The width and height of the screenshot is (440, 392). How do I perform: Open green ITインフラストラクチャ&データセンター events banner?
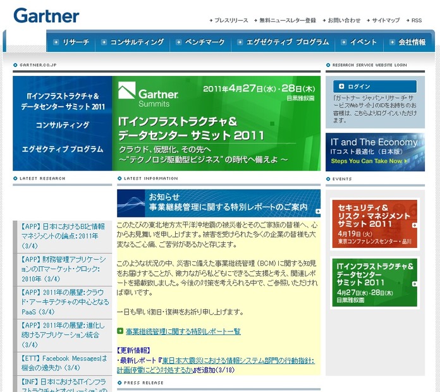click(x=375, y=283)
